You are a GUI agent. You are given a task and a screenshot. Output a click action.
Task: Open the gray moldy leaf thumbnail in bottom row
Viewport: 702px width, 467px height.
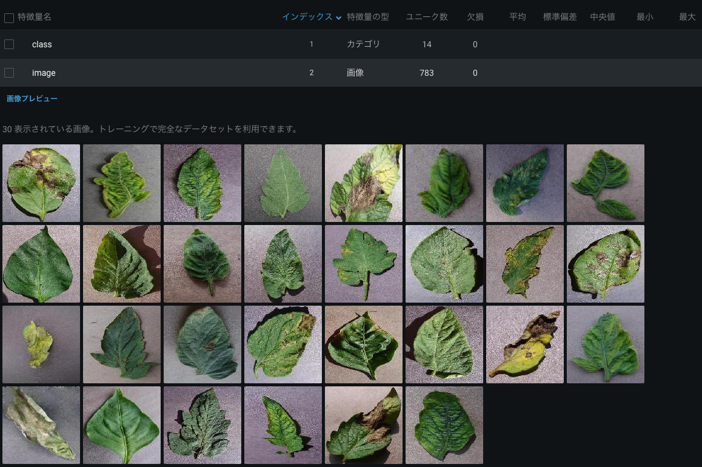coord(41,425)
